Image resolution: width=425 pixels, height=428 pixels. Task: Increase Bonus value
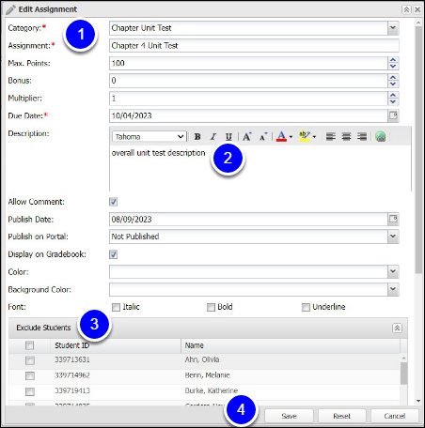(393, 78)
